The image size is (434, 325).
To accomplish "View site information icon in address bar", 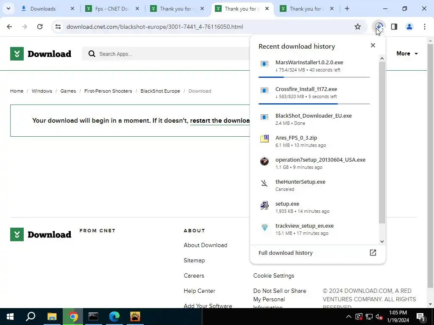I will click(x=58, y=27).
